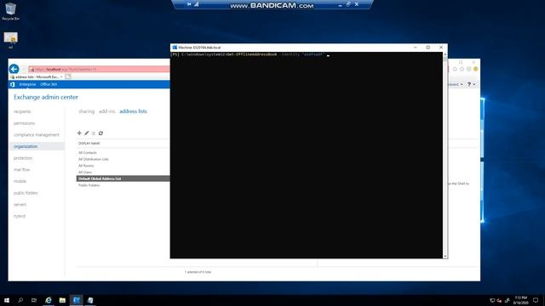The height and width of the screenshot is (306, 545).
Task: Open Task View on the taskbar
Action: [x=34, y=300]
